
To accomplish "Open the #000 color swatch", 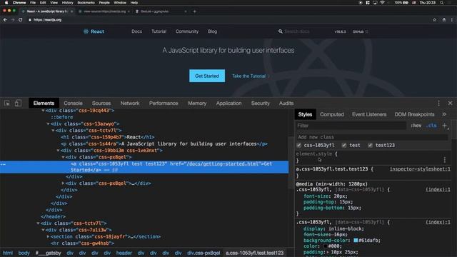I will click(326, 246).
